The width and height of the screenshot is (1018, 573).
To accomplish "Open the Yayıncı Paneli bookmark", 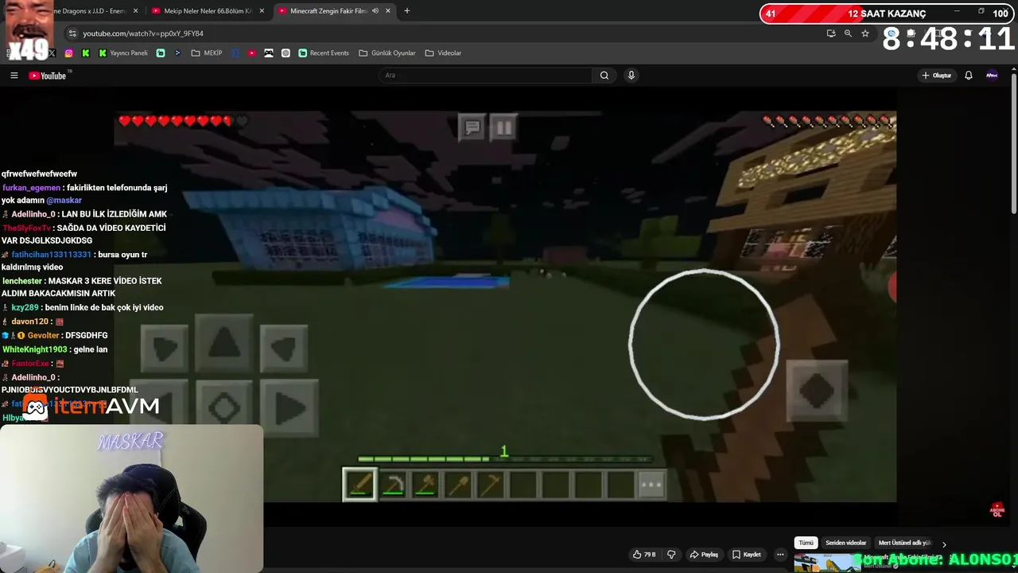I will [122, 53].
